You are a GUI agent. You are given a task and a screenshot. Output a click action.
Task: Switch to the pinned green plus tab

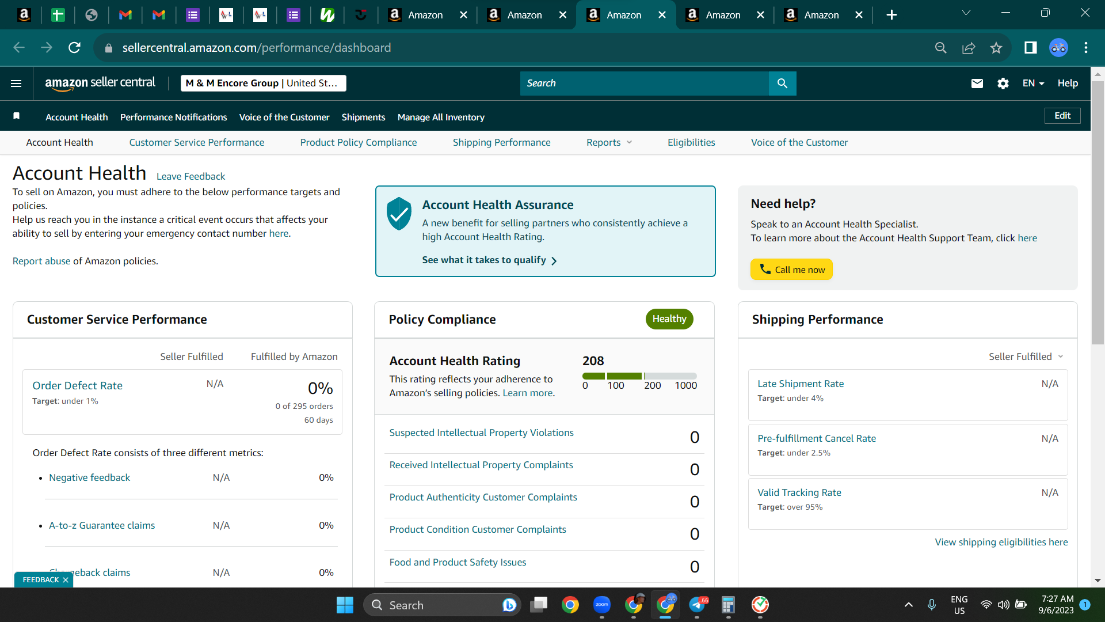click(58, 15)
